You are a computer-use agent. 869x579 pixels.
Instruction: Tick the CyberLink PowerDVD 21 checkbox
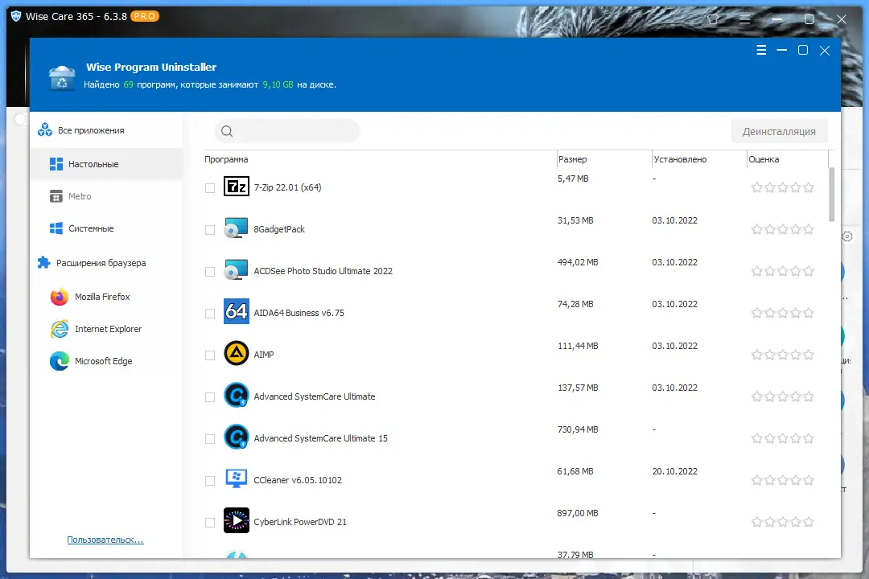tap(210, 523)
